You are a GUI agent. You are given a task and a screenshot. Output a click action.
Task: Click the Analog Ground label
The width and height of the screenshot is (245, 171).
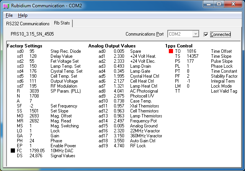(x=144, y=126)
